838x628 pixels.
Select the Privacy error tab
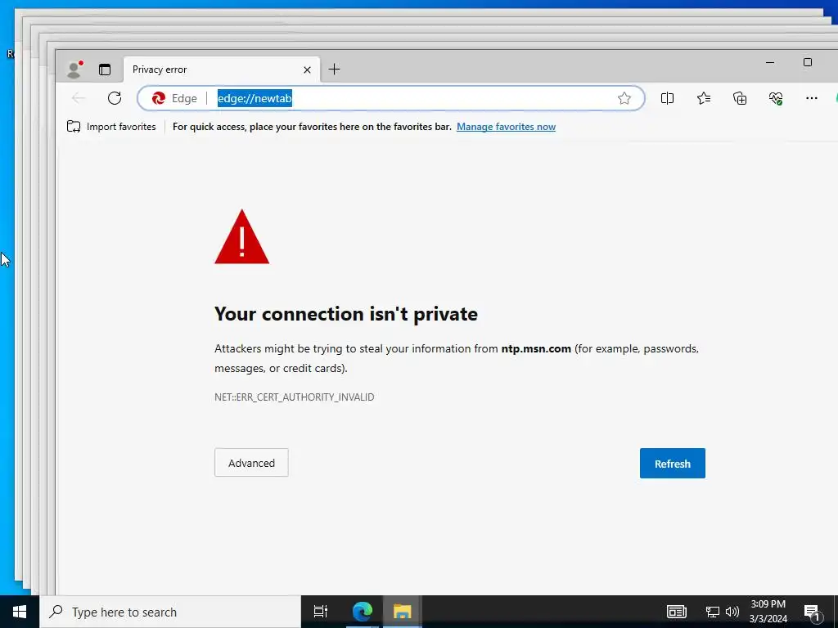point(221,70)
